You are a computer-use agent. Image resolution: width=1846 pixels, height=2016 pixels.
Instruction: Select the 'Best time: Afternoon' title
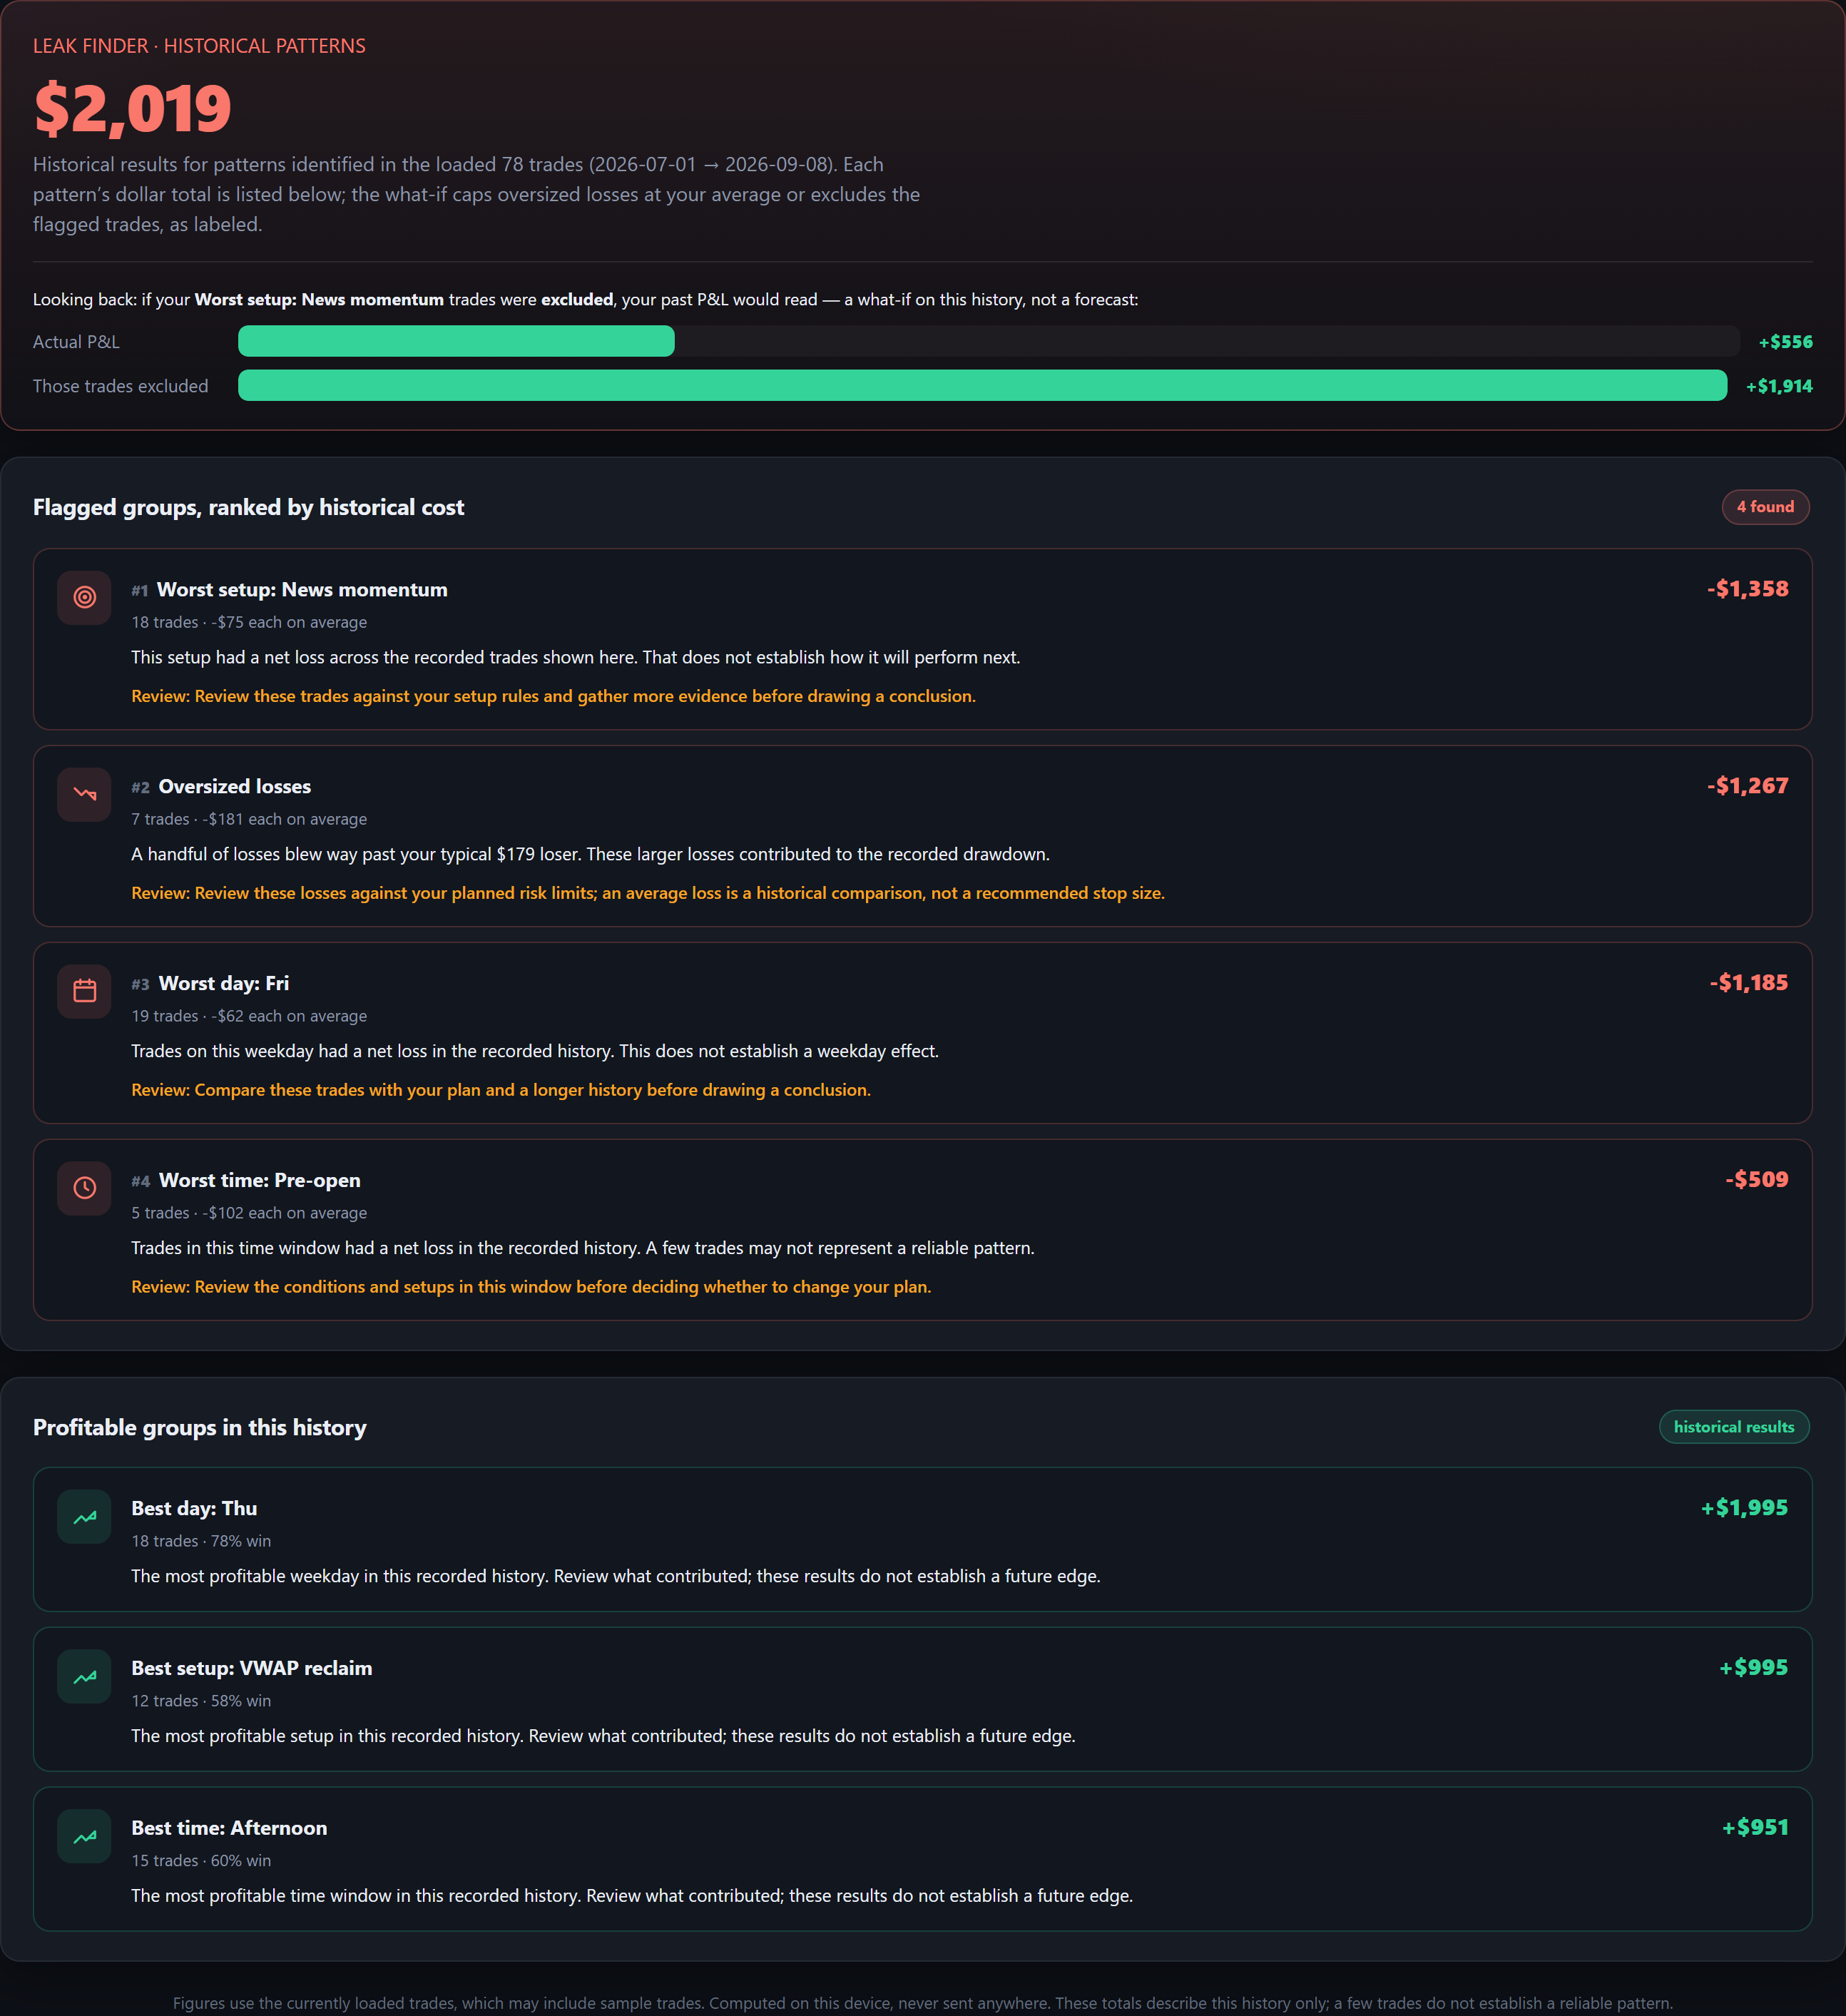tap(229, 1829)
